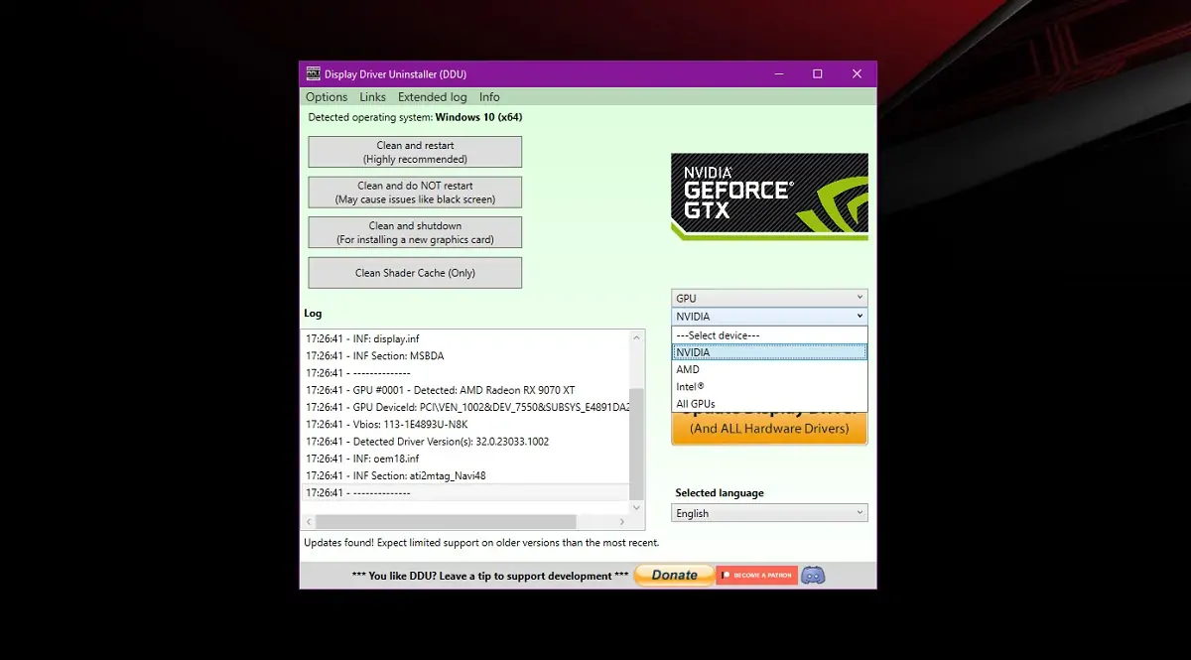The image size is (1191, 660).
Task: Click Clean and do NOT restart button
Action: [415, 193]
